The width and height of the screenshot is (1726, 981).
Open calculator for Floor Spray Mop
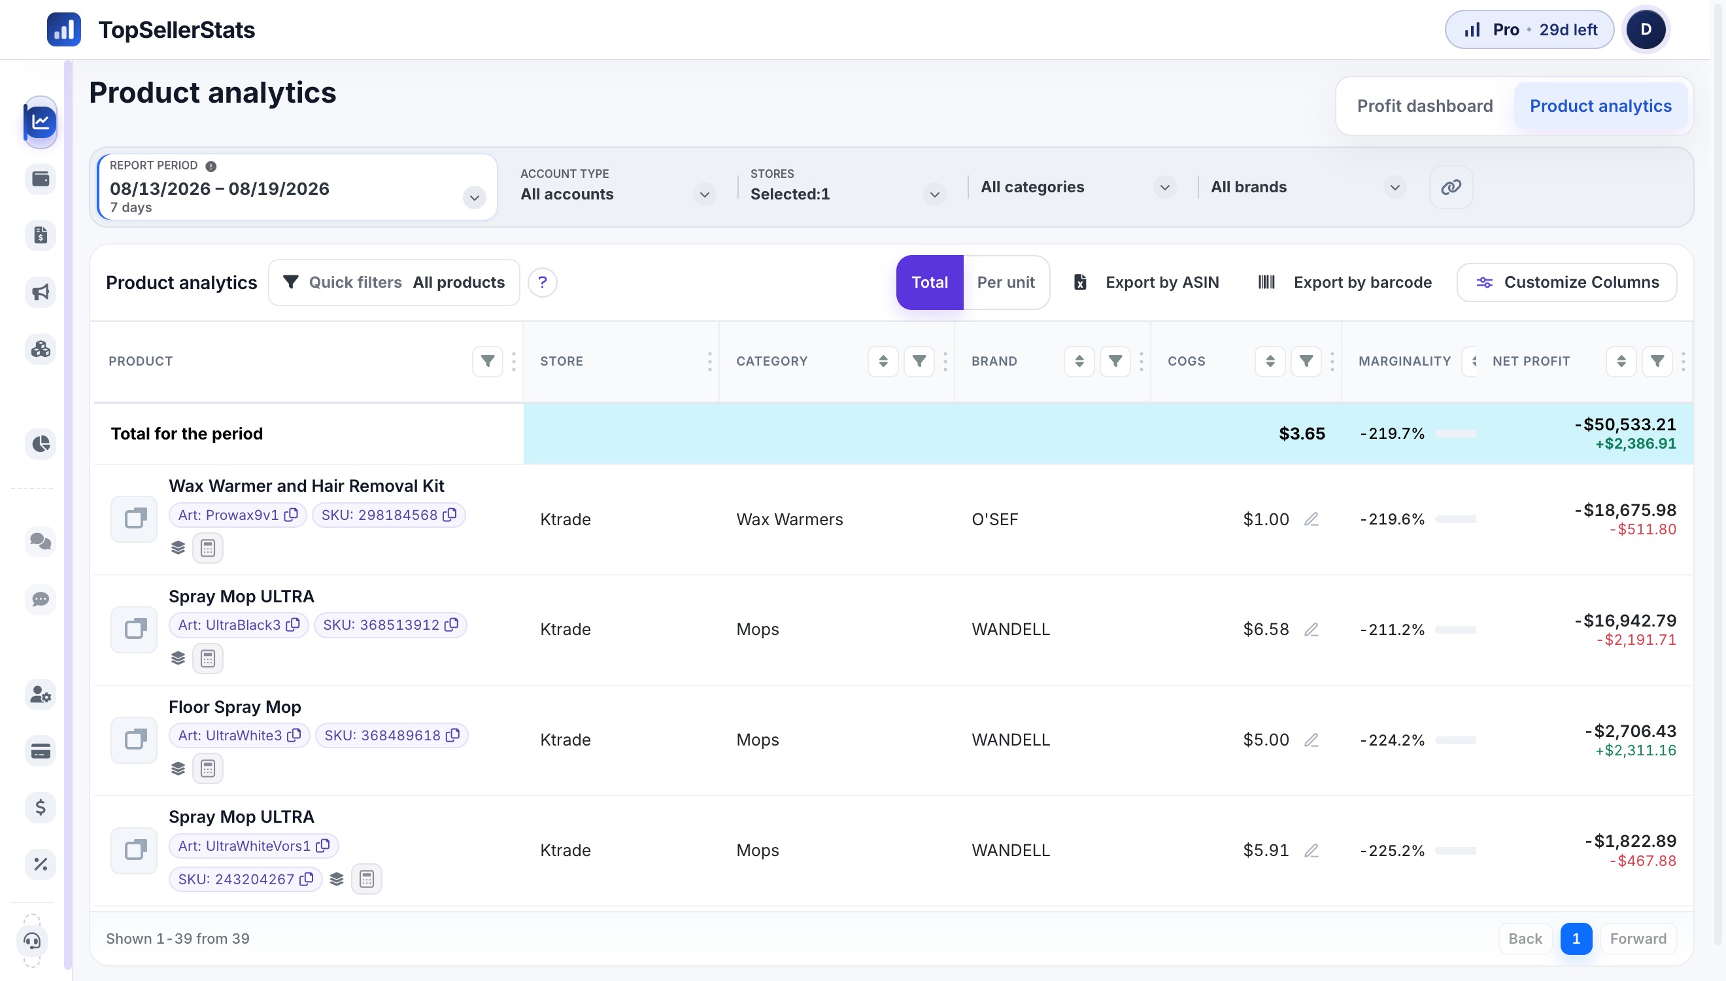coord(208,768)
